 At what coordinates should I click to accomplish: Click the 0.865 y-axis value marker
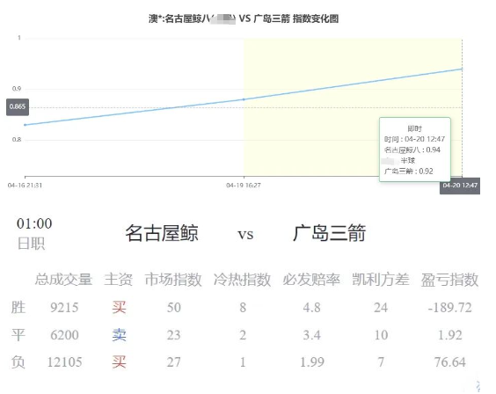pyautogui.click(x=18, y=106)
